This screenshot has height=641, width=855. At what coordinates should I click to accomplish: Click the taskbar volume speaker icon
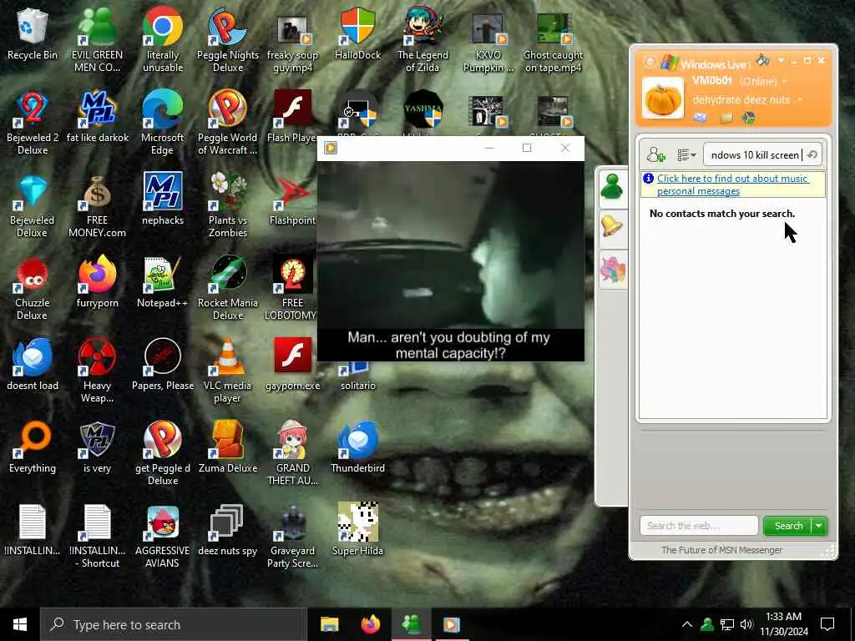coord(746,624)
